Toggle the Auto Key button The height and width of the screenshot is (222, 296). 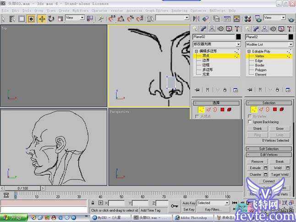coord(189,203)
